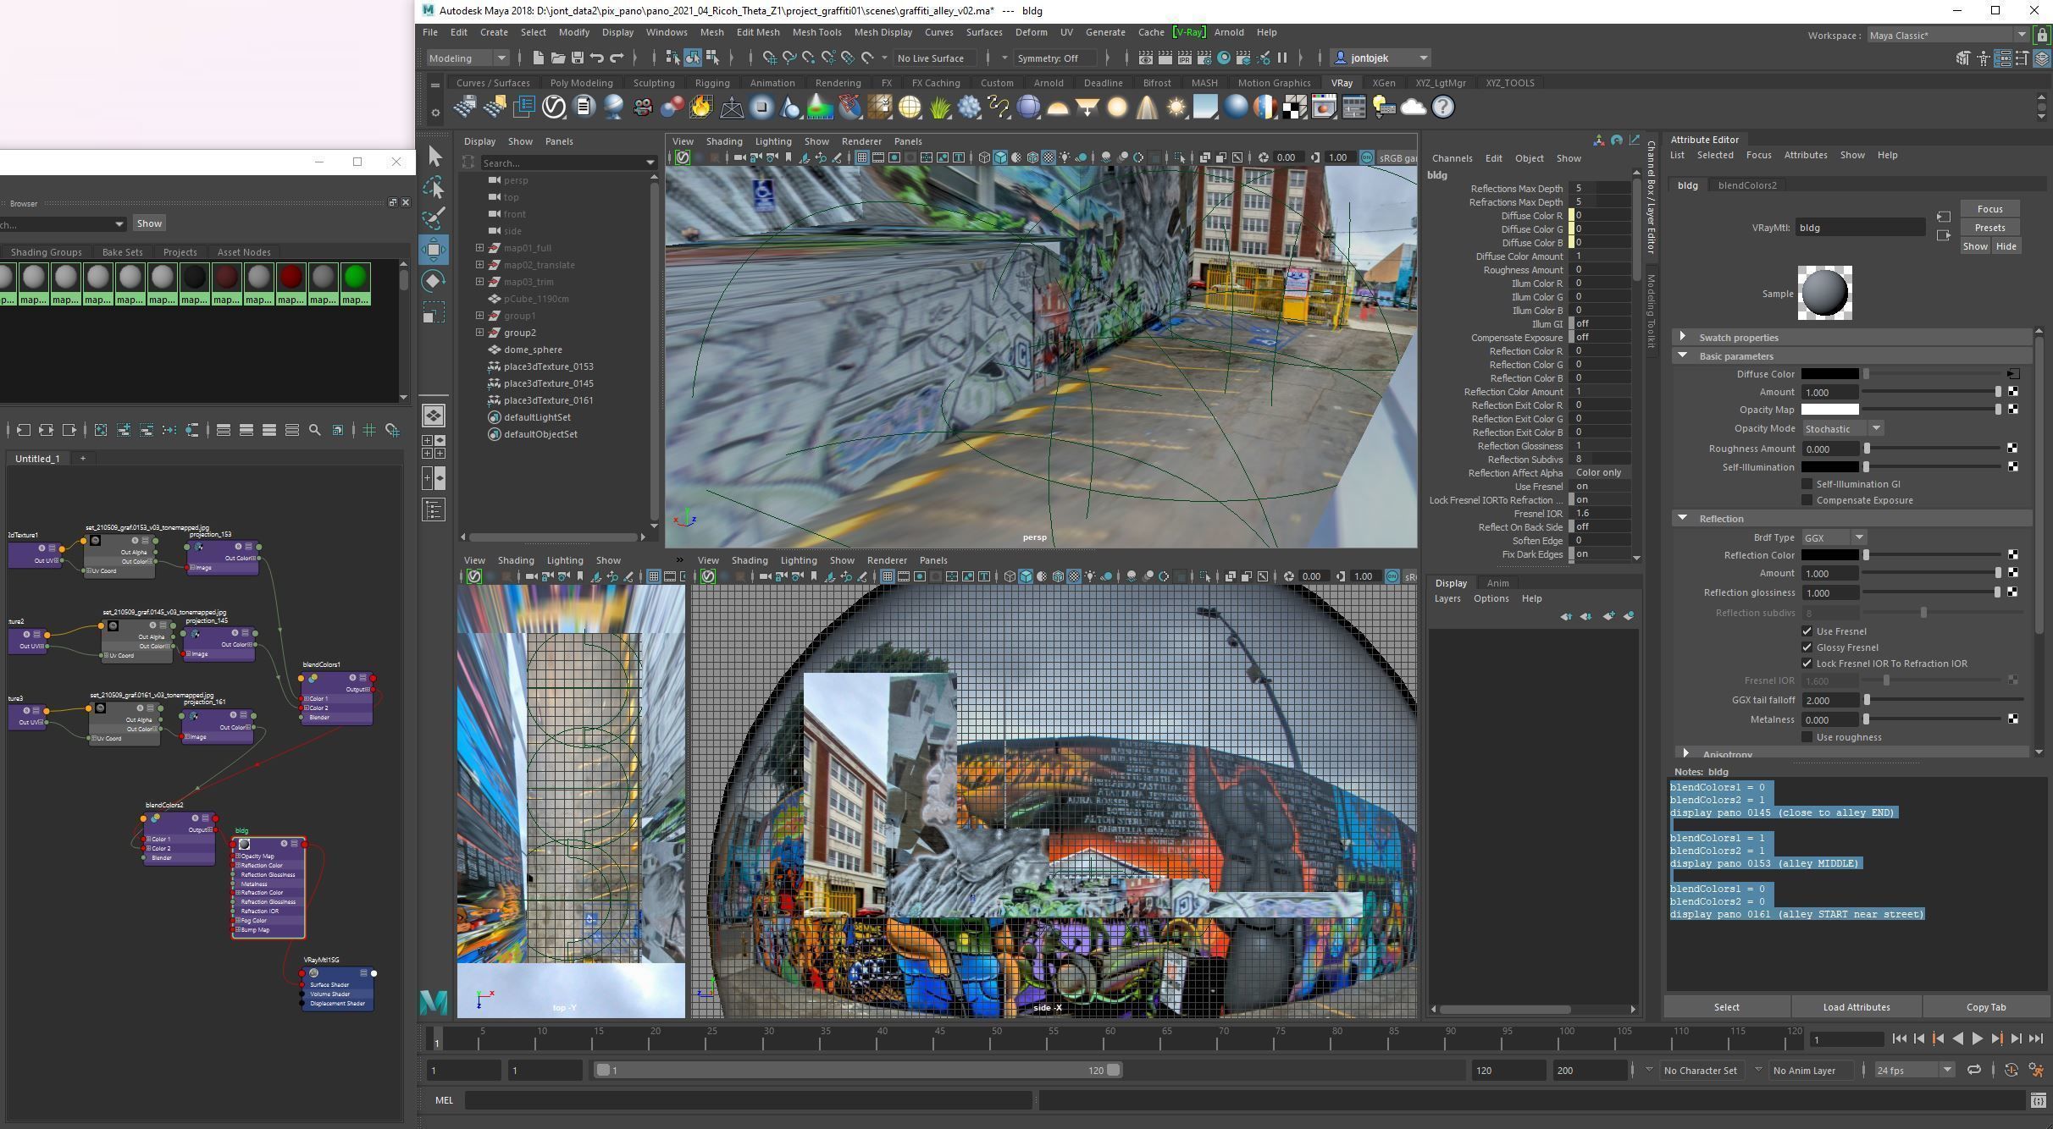
Task: Open the Workspace Maya Classic dropdown
Action: click(x=1947, y=35)
